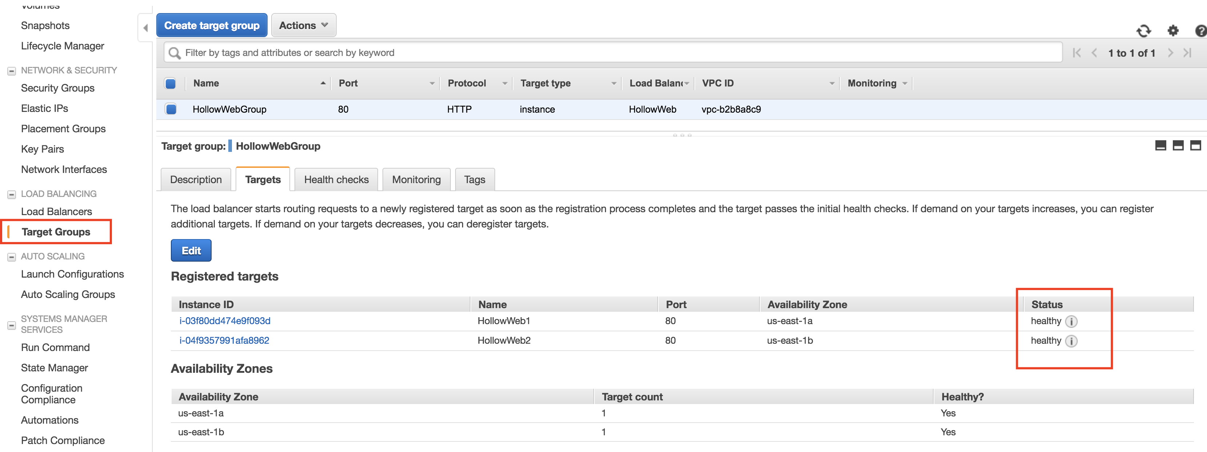Click the info icon beside HollowWeb2 healthy status
Image resolution: width=1207 pixels, height=452 pixels.
tap(1071, 341)
